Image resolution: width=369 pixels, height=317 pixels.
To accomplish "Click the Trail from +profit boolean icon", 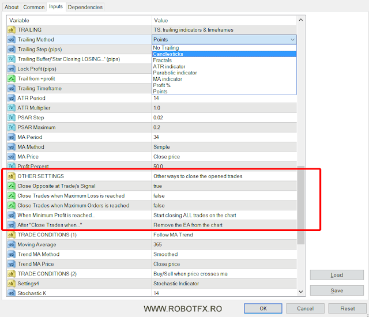I will [x=11, y=78].
